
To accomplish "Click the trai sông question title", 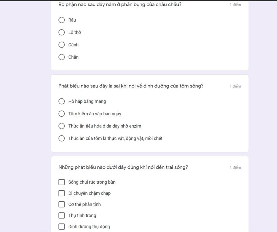I will point(123,167).
